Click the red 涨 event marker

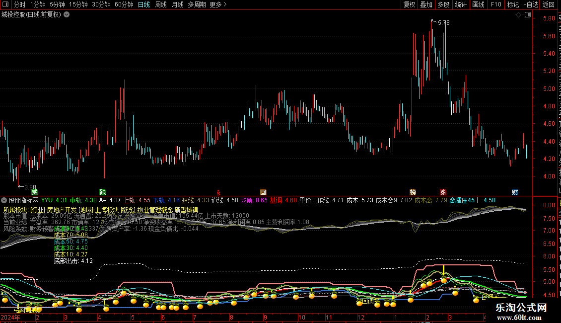pyautogui.click(x=443, y=192)
